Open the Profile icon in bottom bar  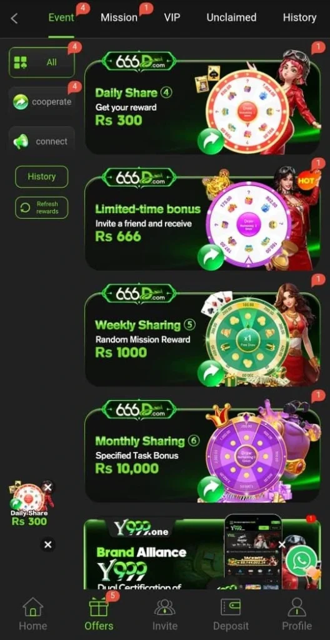point(297,607)
